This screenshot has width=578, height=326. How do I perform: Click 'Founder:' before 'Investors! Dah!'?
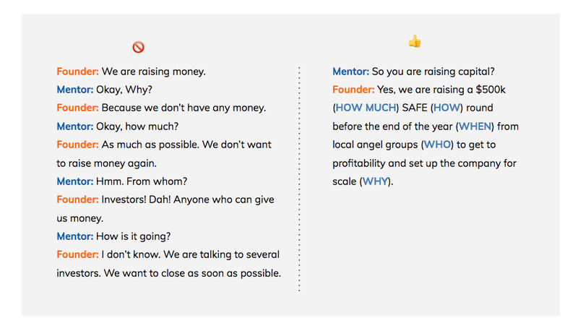[78, 200]
